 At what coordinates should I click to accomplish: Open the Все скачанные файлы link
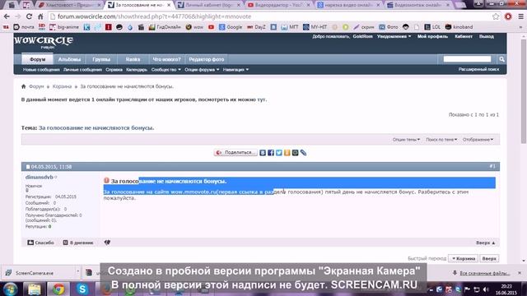click(x=485, y=273)
